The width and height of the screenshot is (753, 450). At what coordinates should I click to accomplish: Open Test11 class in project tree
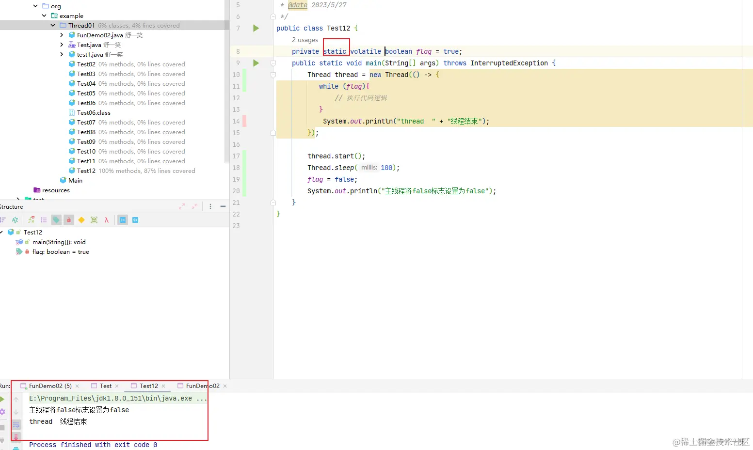tap(86, 161)
